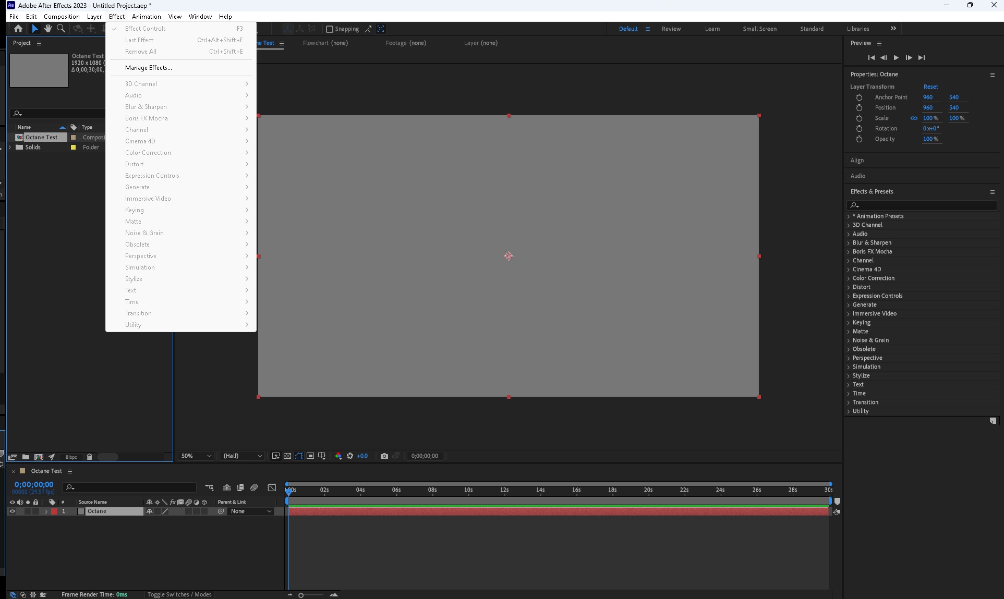Expand the Solids folder in Project
Screen dimensions: 1004x599
click(x=10, y=148)
